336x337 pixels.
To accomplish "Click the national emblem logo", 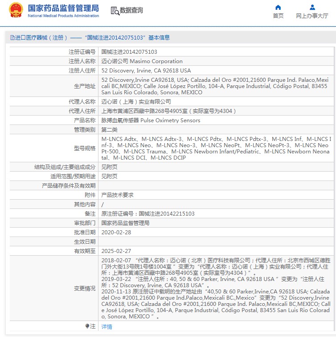I will [16, 10].
